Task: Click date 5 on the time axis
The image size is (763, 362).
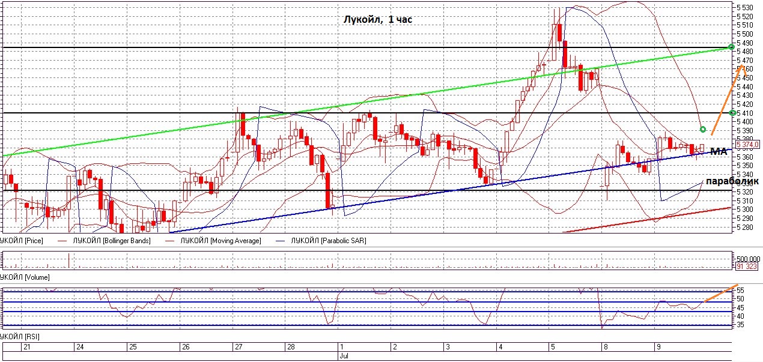Action: pyautogui.click(x=553, y=347)
